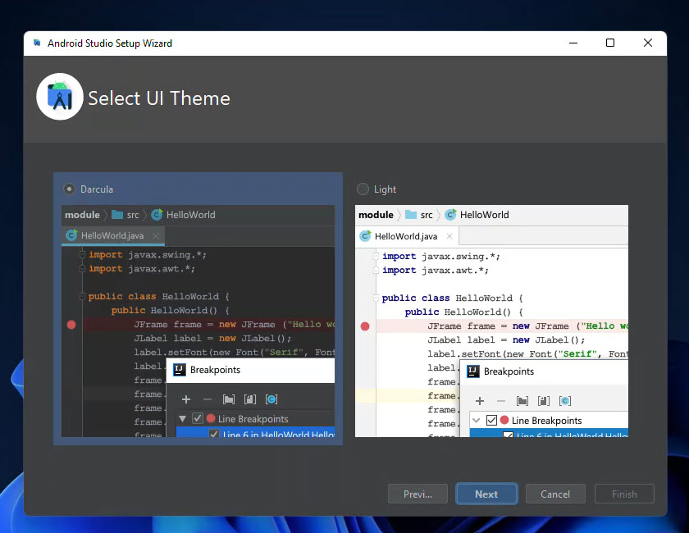Select the Light theme radio button

point(363,189)
